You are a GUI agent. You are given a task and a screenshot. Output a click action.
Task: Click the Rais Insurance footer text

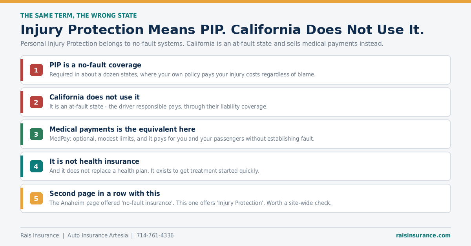tap(40, 235)
